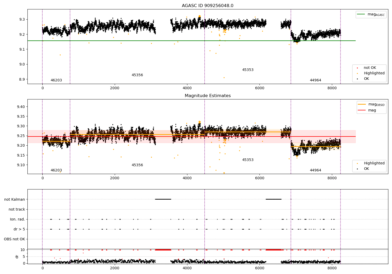This screenshot has height=274, width=392.
Task: Click y-axis tick 9.30 in Magnitude Estimates plot
Action: [21, 126]
